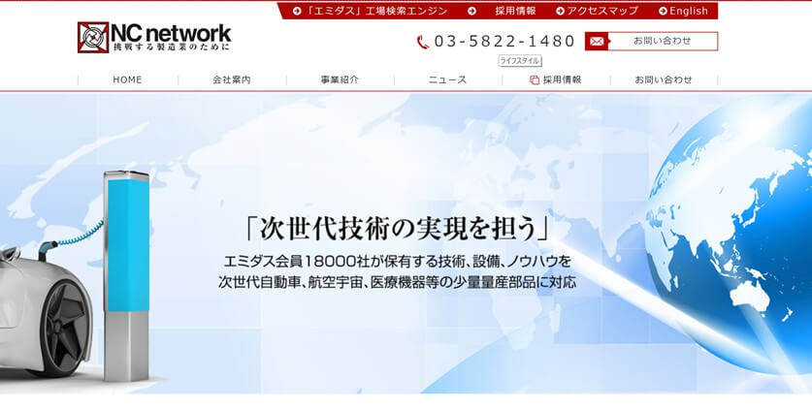Image resolution: width=812 pixels, height=409 pixels.
Task: Click the red phone handset icon
Action: pyautogui.click(x=423, y=42)
